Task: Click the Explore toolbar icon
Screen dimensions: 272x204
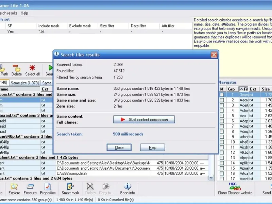Action: click(x=14, y=187)
